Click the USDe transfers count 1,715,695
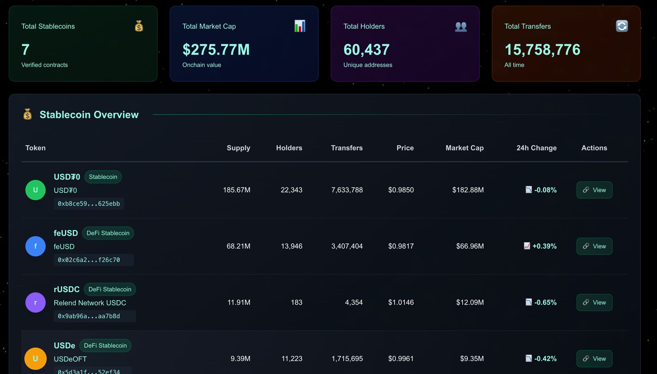 pyautogui.click(x=347, y=359)
